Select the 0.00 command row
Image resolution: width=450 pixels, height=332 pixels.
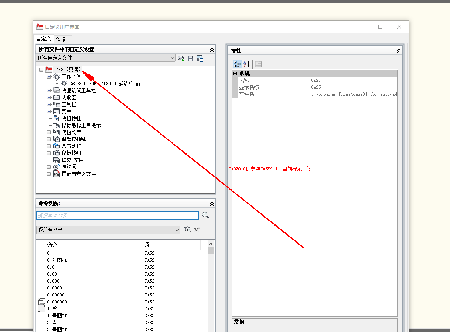[52, 274]
